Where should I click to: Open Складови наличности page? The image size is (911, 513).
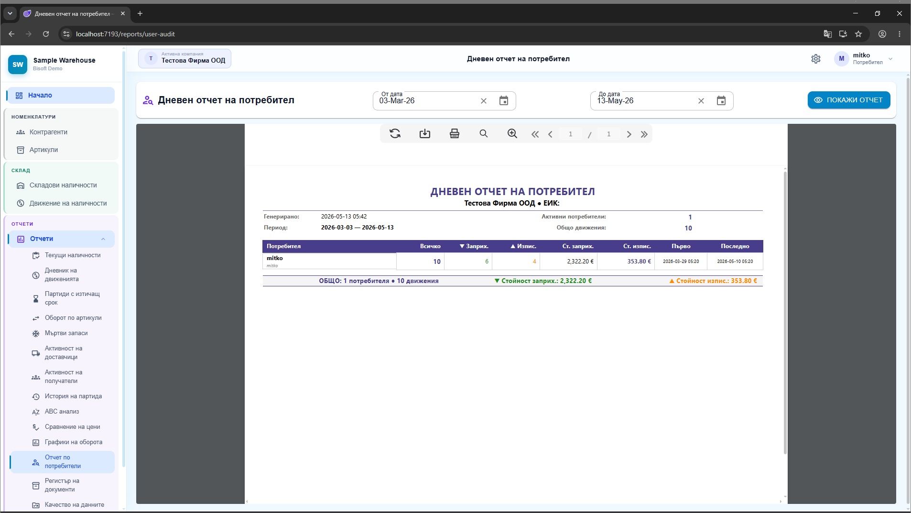(61, 186)
